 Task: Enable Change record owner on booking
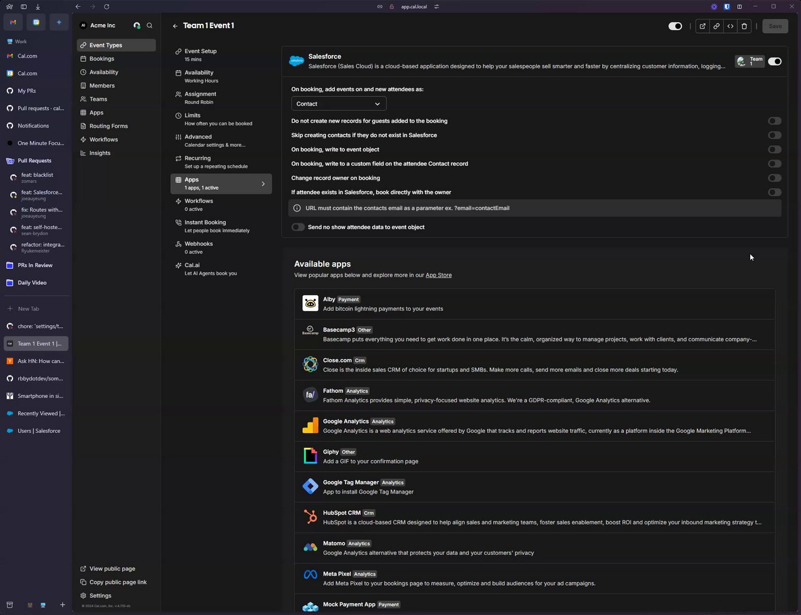(775, 178)
